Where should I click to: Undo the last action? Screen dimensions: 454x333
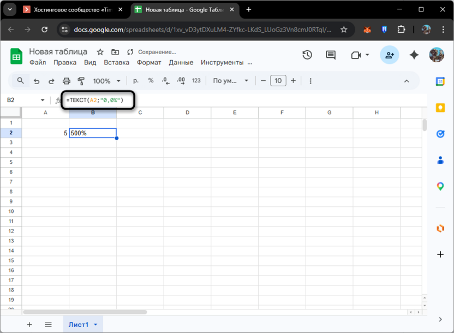(x=37, y=81)
